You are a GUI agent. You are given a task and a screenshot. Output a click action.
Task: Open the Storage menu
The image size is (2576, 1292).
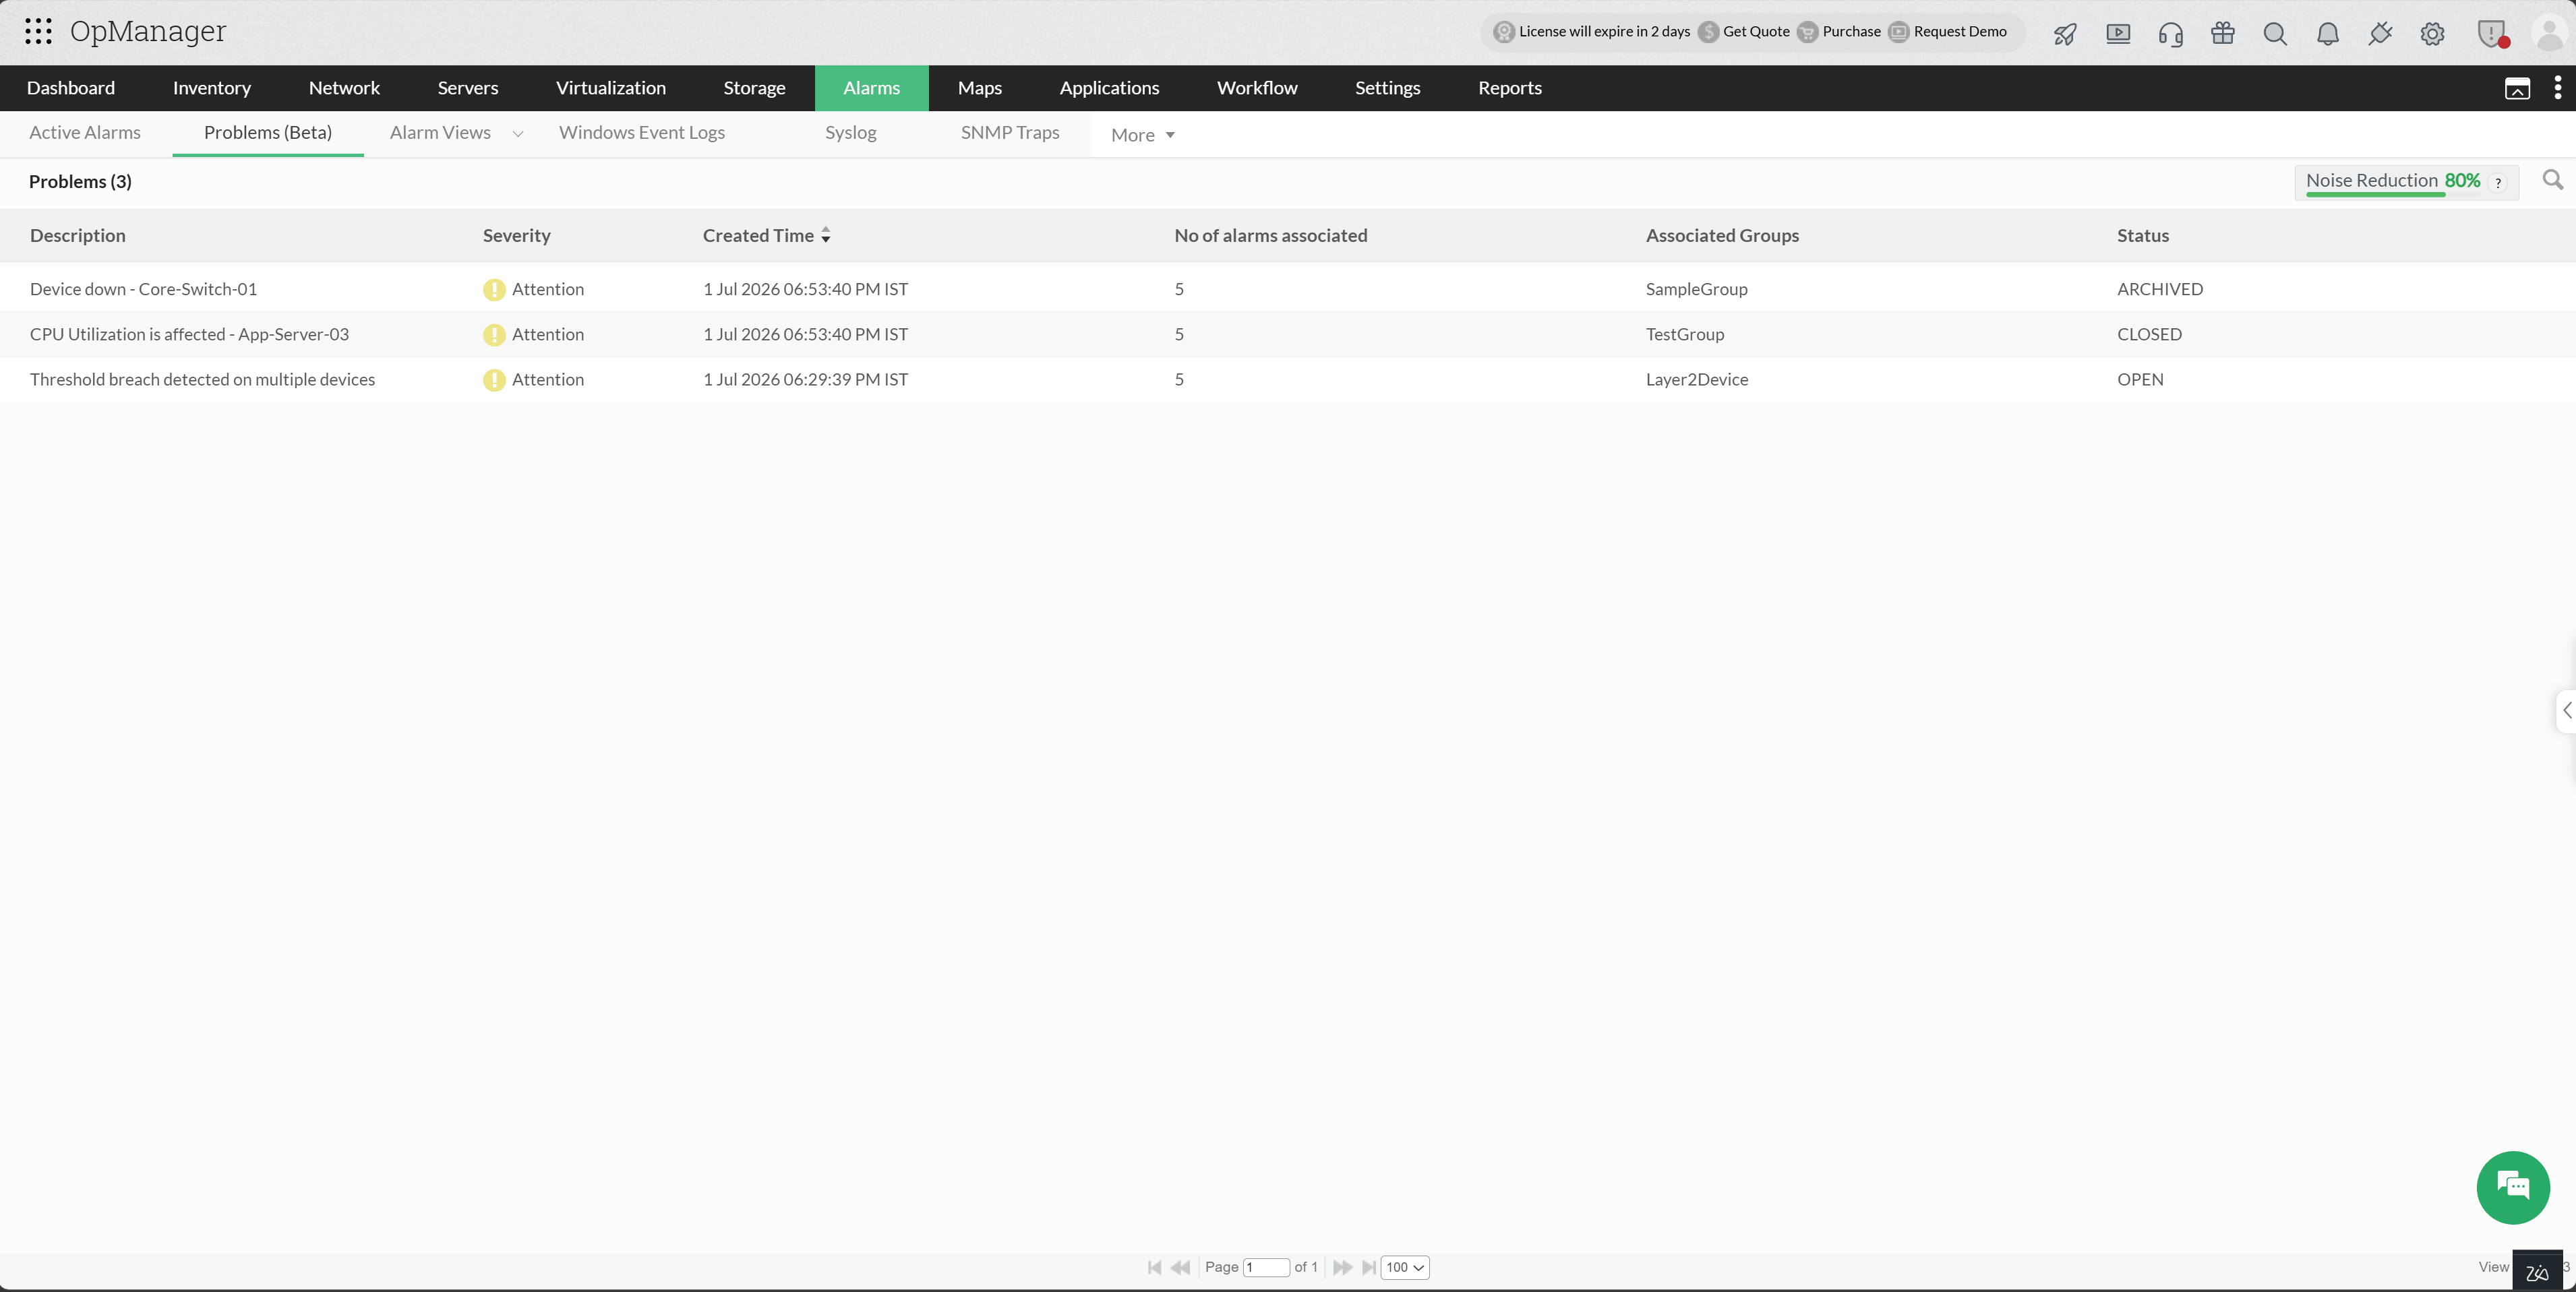click(x=755, y=88)
